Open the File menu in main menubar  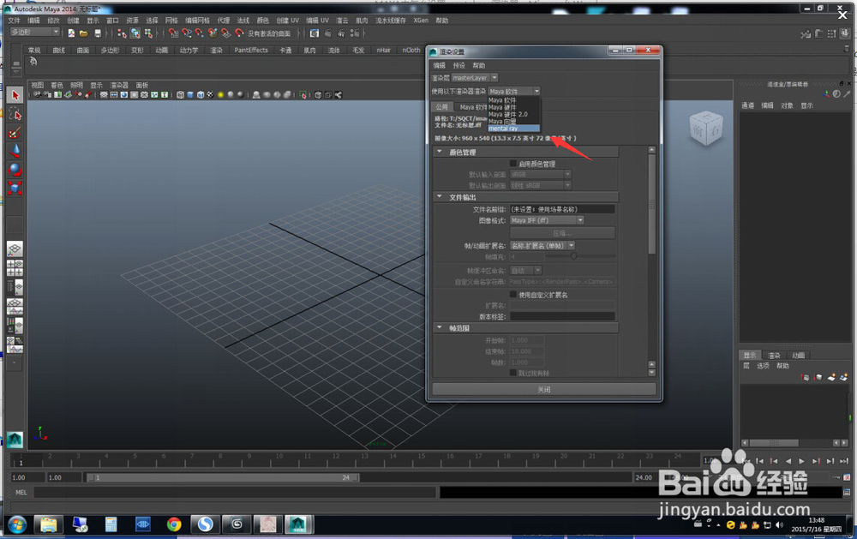point(15,21)
